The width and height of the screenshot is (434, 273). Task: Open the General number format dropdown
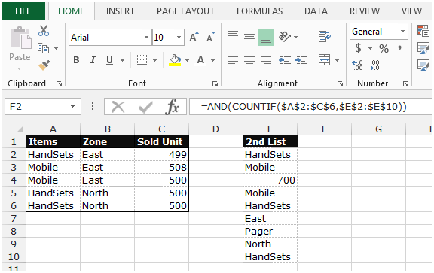point(402,32)
